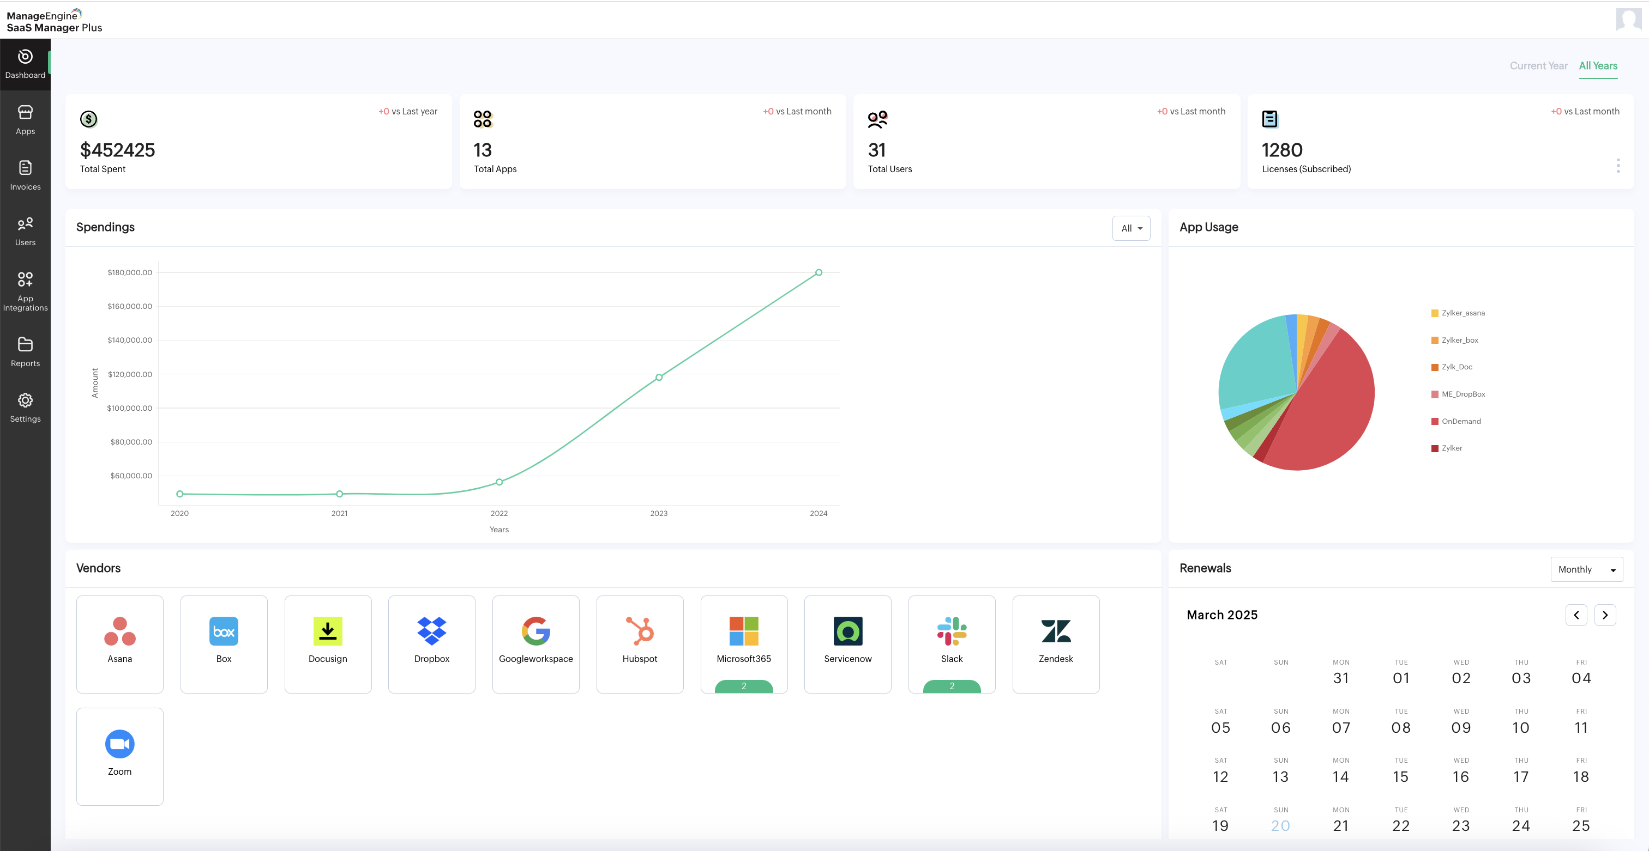The image size is (1649, 851).
Task: Open the profile avatar in the top right
Action: 1628,19
